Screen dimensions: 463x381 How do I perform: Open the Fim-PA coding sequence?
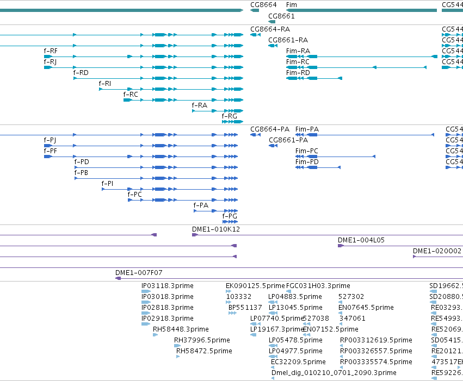pyautogui.click(x=365, y=135)
